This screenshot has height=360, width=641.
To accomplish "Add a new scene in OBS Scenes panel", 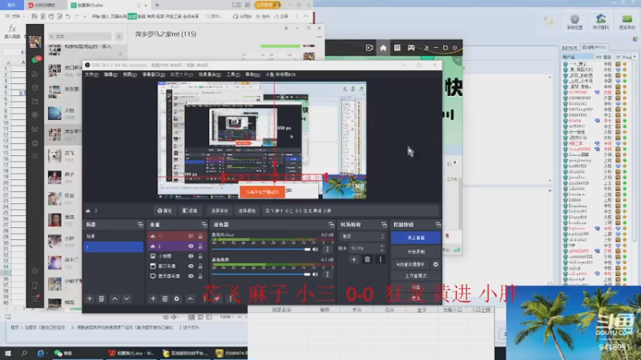I will [90, 298].
